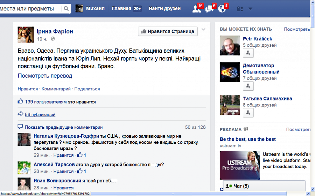Add Petr Králíček as friend icon
315x196 pixels.
248,53
